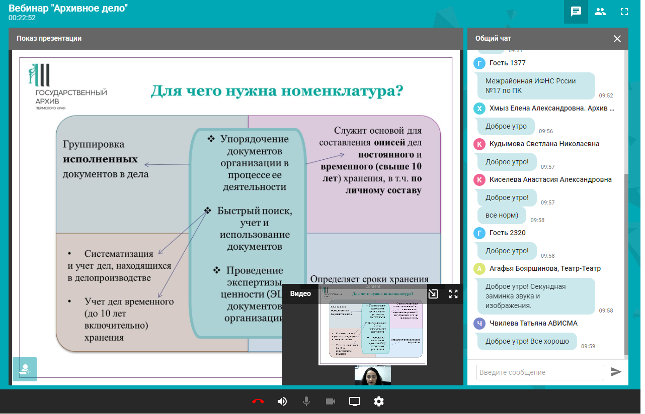Click message about 'Секундная заминка звука'
This screenshot has width=645, height=414.
pos(536,296)
